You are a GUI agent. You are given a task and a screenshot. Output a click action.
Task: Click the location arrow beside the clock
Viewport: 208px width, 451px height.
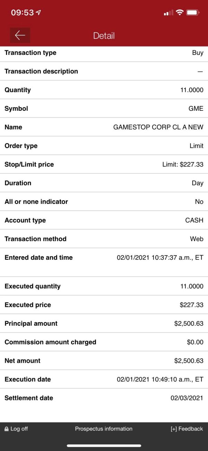coord(38,12)
